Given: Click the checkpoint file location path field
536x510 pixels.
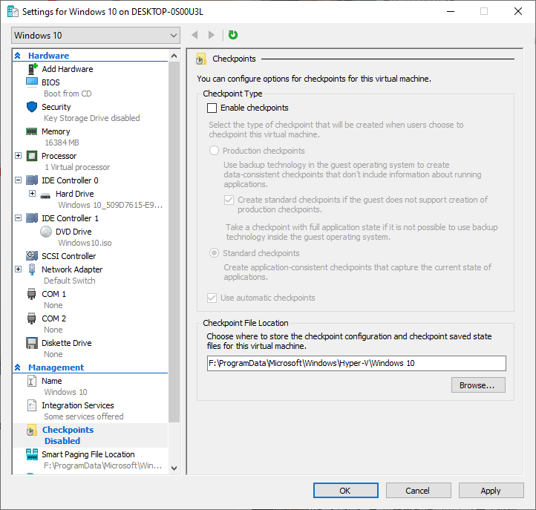Looking at the screenshot, I should click(x=356, y=363).
